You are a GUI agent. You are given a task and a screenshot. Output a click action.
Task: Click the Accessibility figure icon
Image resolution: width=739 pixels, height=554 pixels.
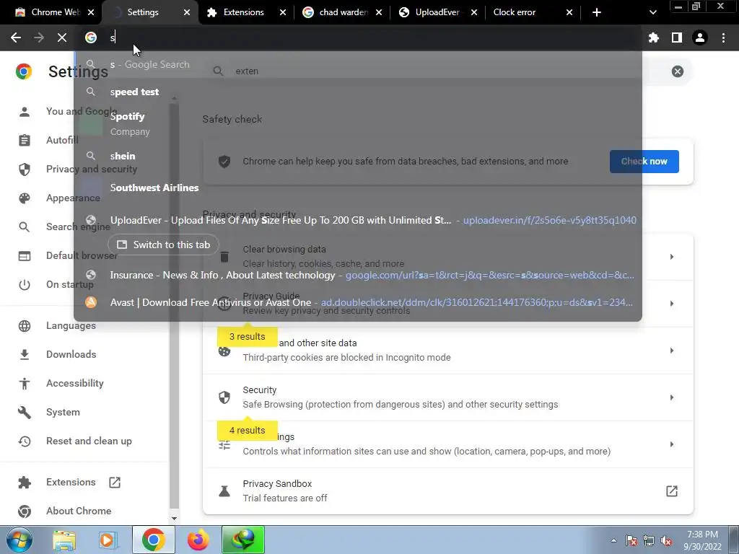pyautogui.click(x=25, y=384)
